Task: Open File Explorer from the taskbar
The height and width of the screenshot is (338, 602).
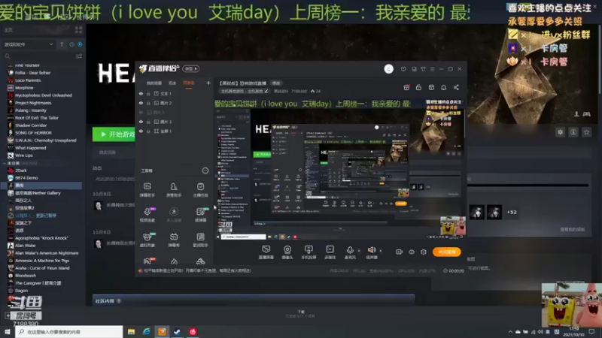Action: pyautogui.click(x=131, y=332)
